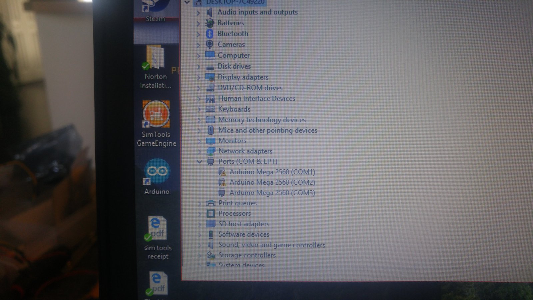Click the COM3 device port icon
533x300 pixels.
tap(222, 193)
